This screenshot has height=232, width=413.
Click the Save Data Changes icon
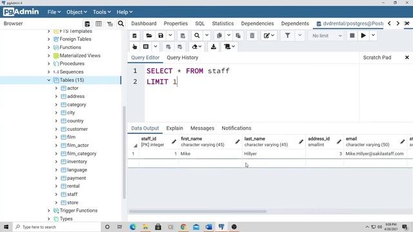coord(183,35)
